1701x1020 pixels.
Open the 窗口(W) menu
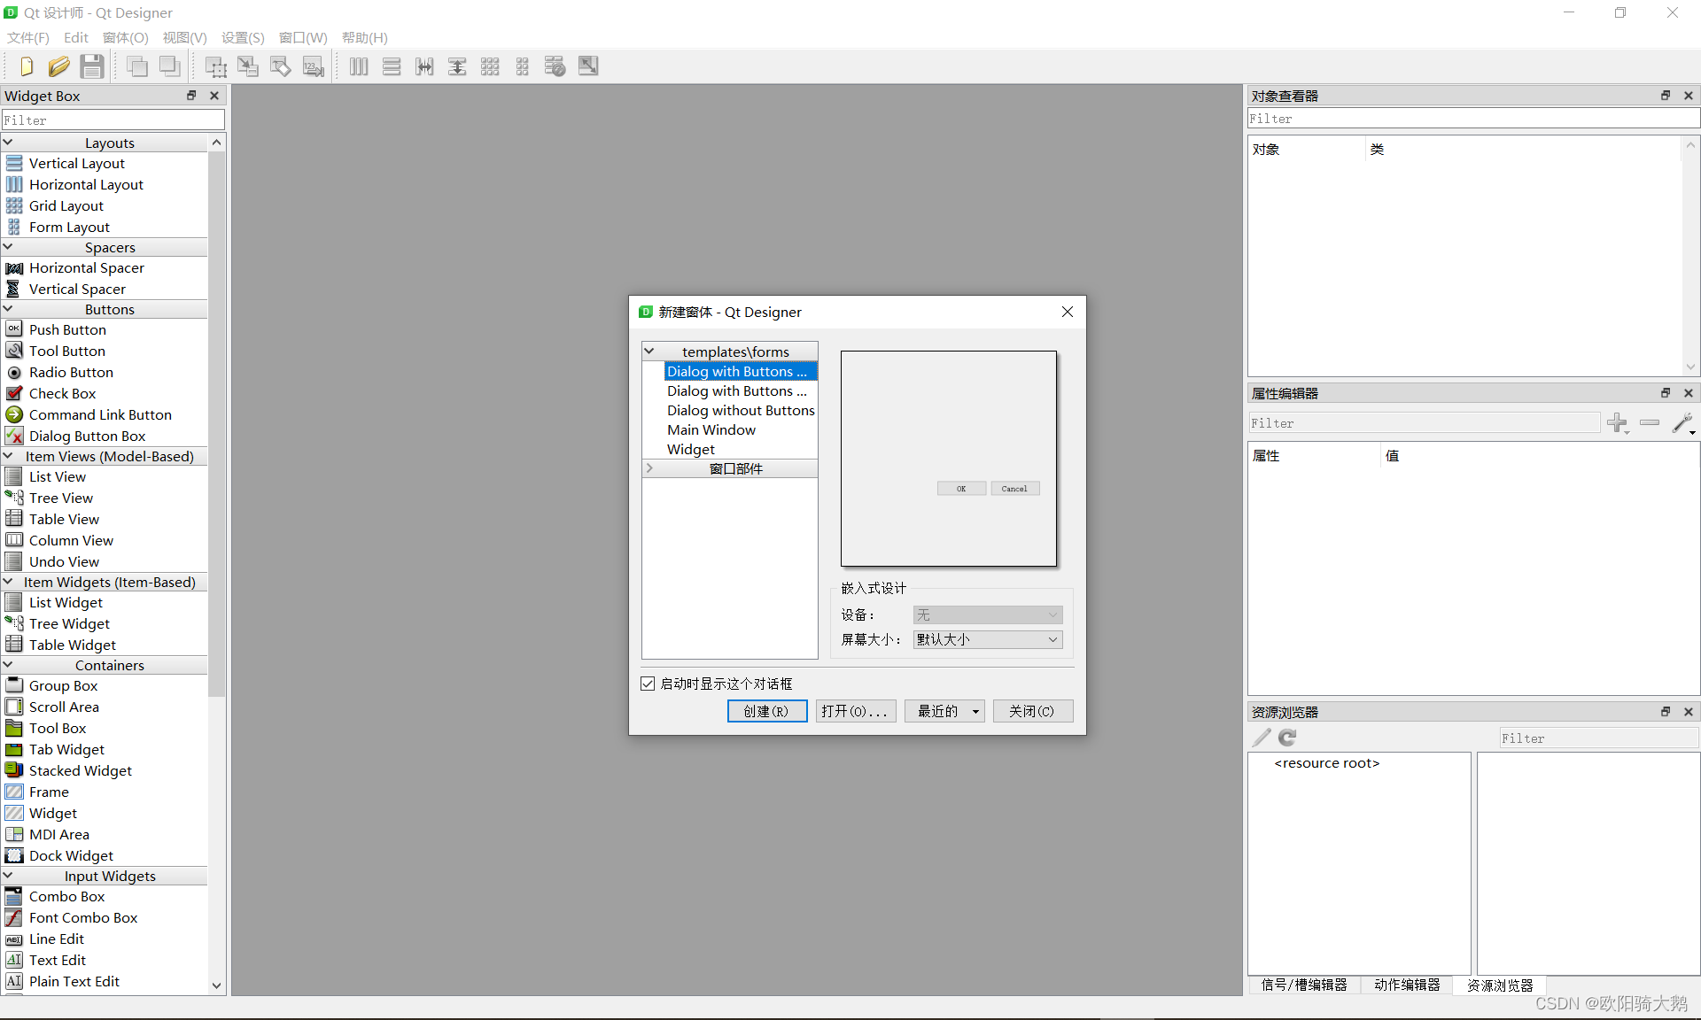(x=302, y=37)
